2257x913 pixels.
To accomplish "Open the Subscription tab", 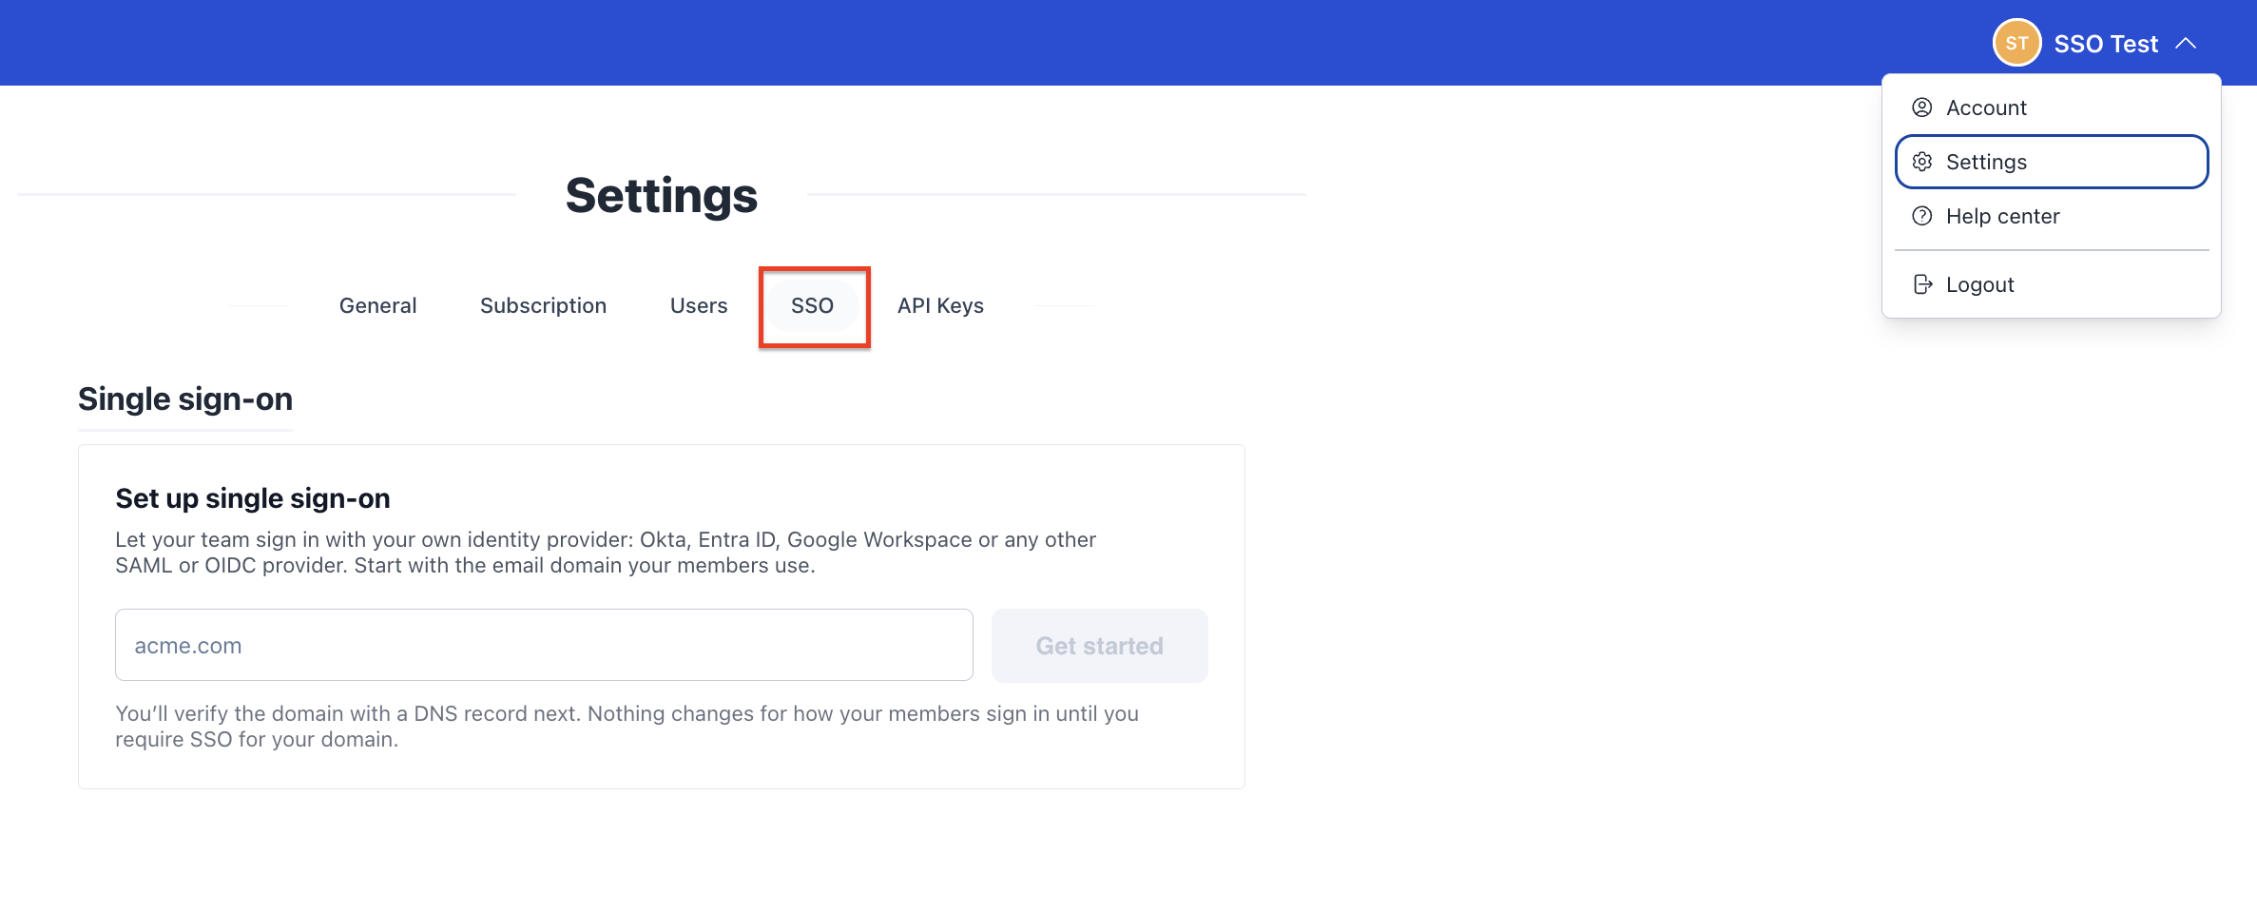I will [543, 305].
